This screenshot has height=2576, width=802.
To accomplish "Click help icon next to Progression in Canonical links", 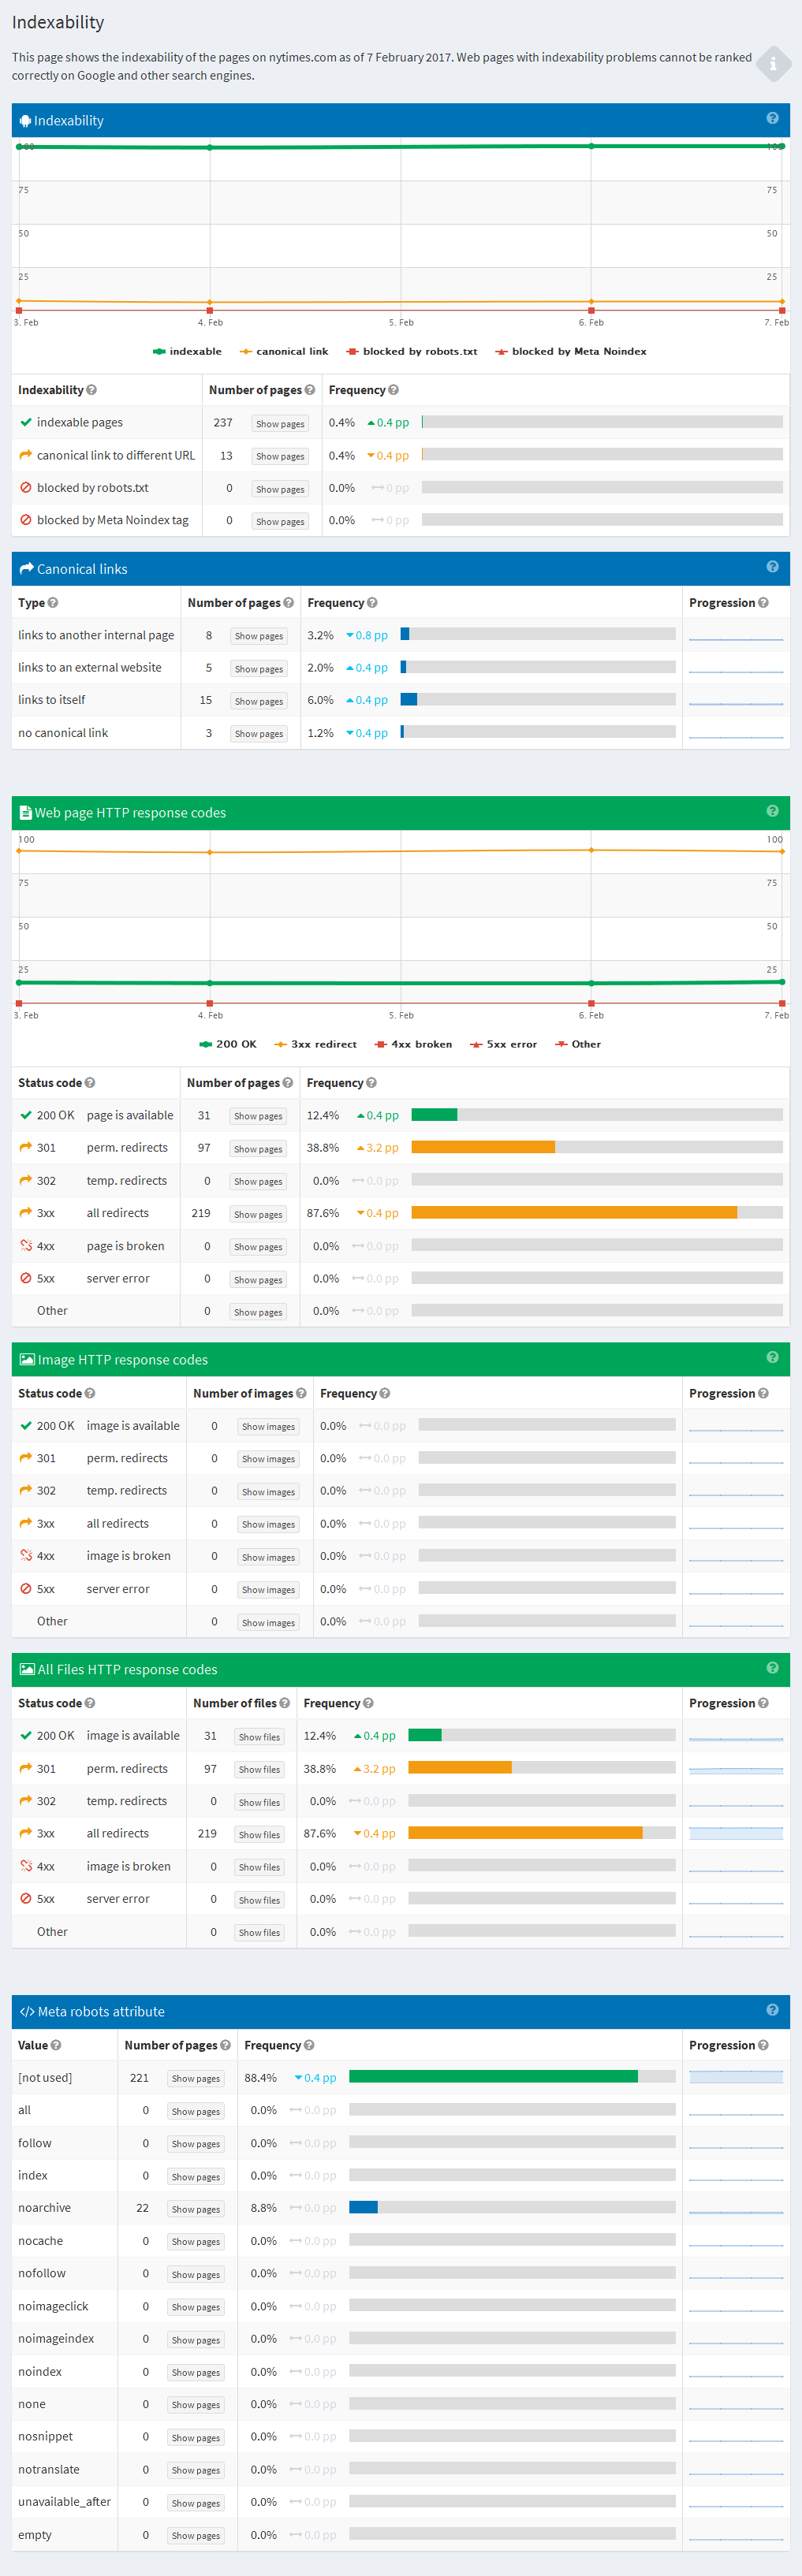I will point(764,603).
